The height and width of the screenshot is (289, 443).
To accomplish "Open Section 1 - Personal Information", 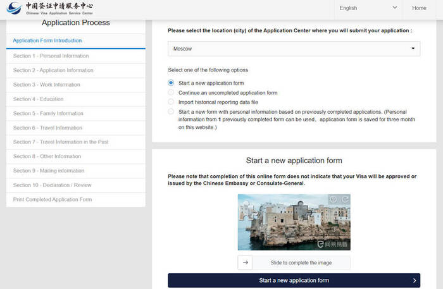I will [51, 56].
